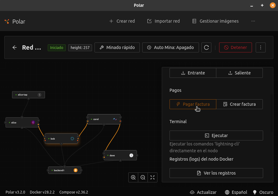This screenshot has height=196, width=278.
Task: Click the refresh icon button in toolbar
Action: coord(206,47)
